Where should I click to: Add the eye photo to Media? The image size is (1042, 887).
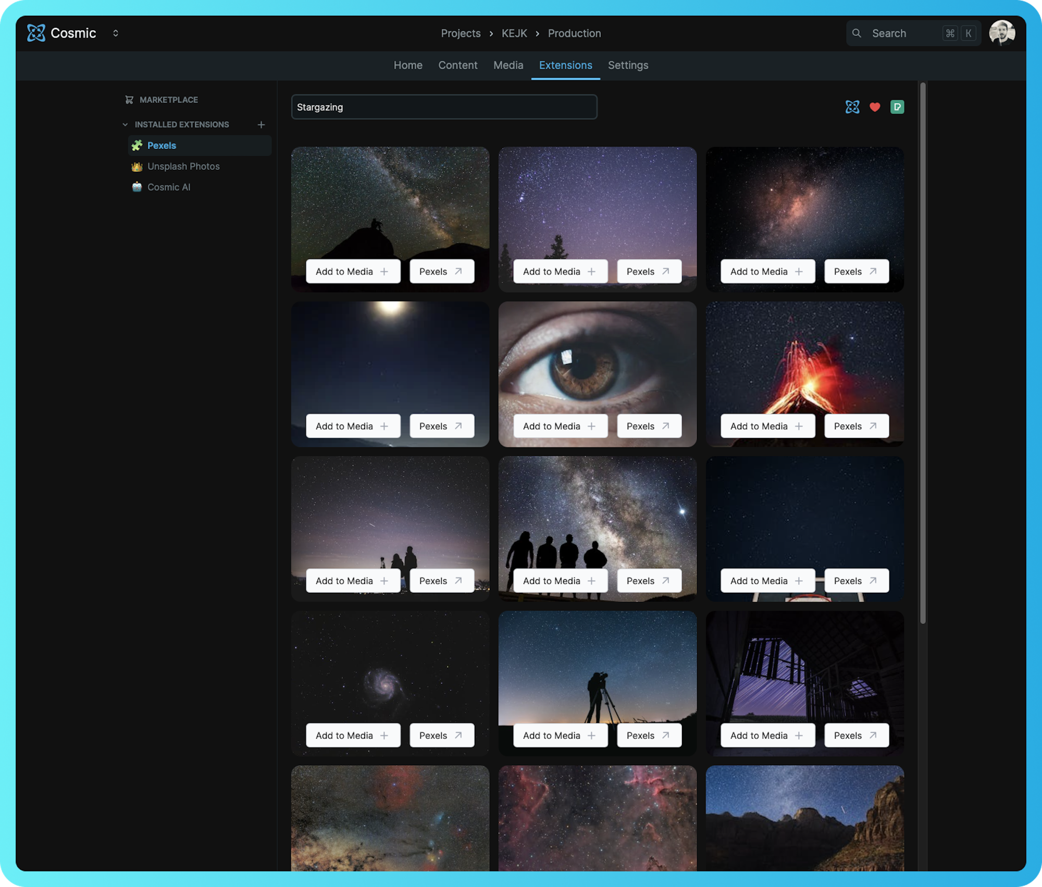(560, 426)
